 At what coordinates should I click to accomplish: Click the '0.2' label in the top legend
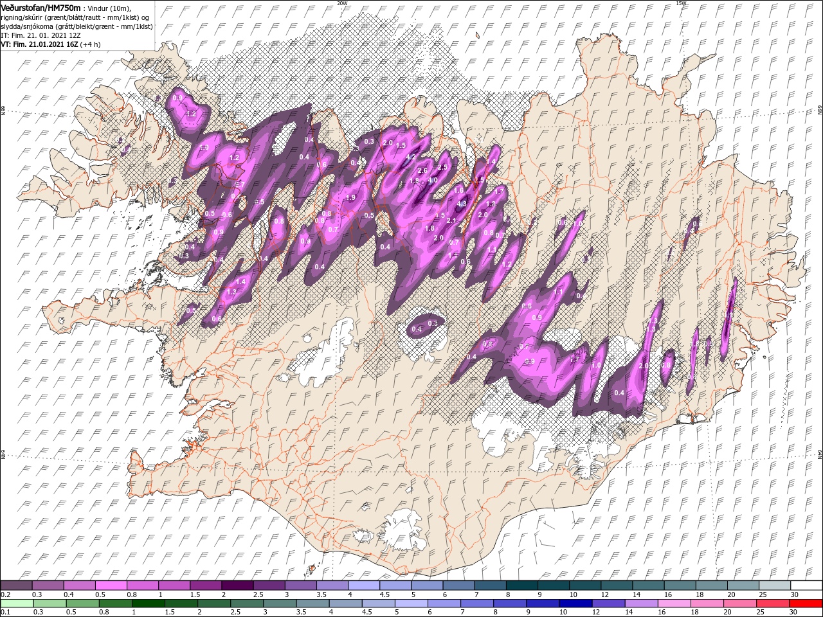(x=5, y=595)
